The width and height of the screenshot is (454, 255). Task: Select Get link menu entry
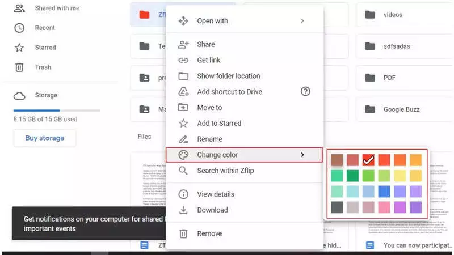tap(245, 60)
